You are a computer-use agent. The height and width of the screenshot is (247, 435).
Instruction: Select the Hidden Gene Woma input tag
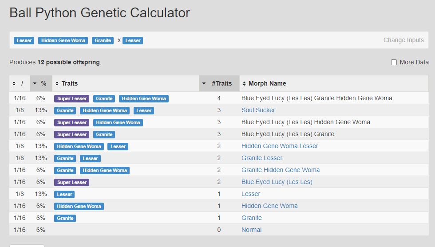coord(63,40)
